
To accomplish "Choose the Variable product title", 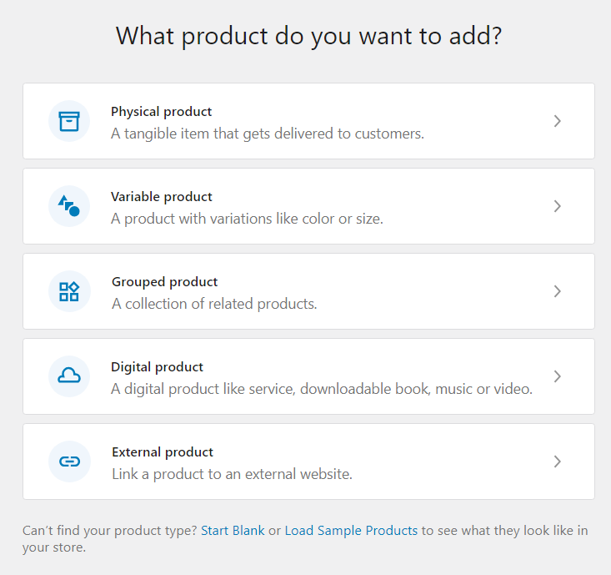I will click(x=162, y=197).
